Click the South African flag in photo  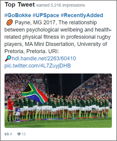point(34,93)
